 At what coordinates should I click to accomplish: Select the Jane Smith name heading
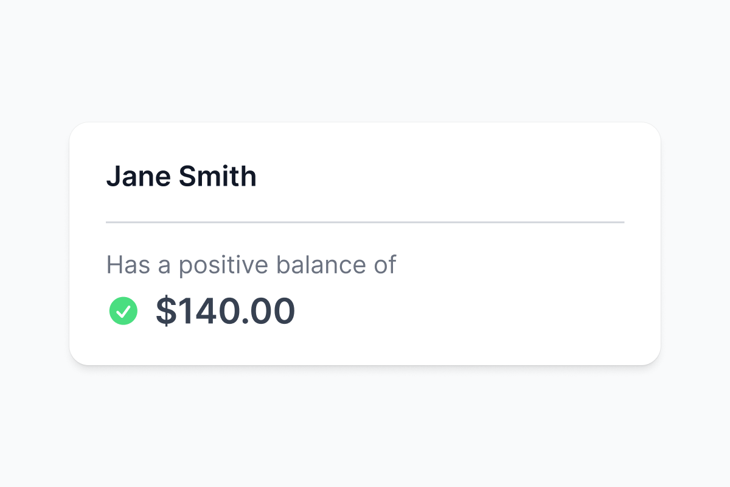point(181,177)
